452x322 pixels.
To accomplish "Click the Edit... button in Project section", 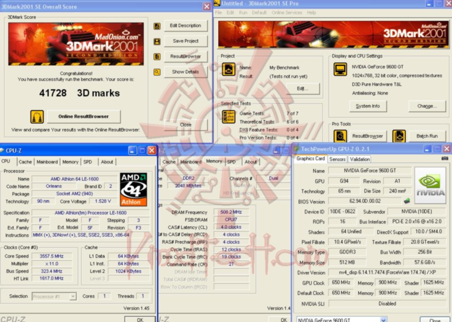I will (x=303, y=88).
